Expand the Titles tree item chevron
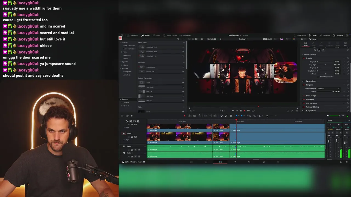Viewport: 351px width, 197px height. pyautogui.click(x=122, y=52)
